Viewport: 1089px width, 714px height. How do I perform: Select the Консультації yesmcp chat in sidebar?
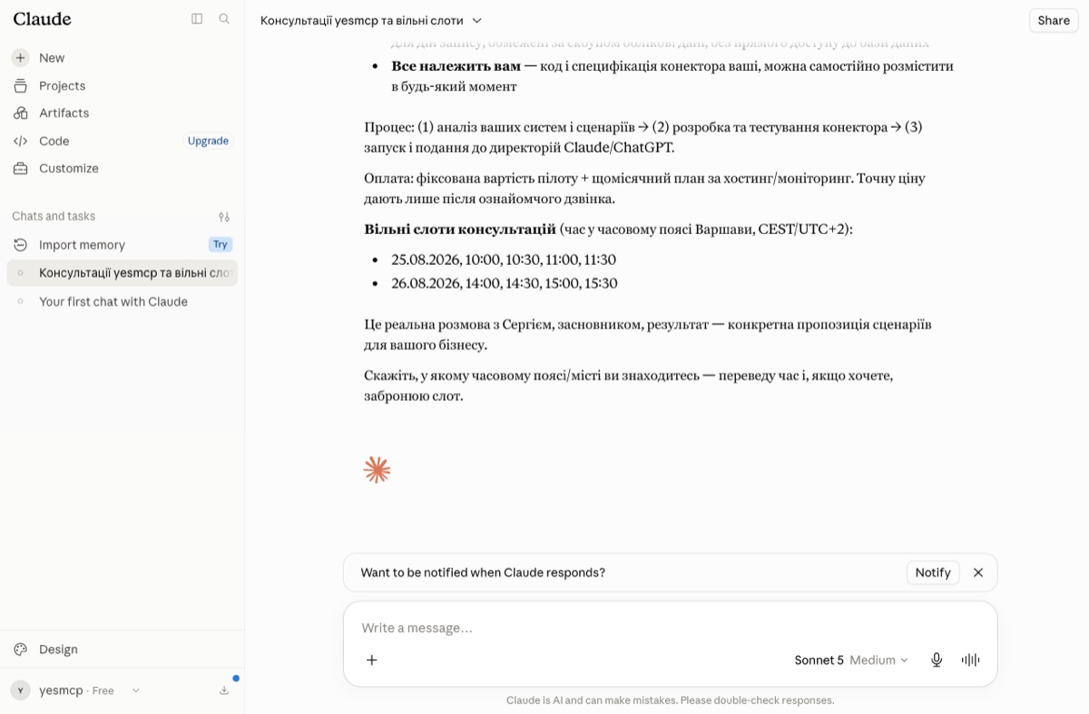click(x=122, y=272)
